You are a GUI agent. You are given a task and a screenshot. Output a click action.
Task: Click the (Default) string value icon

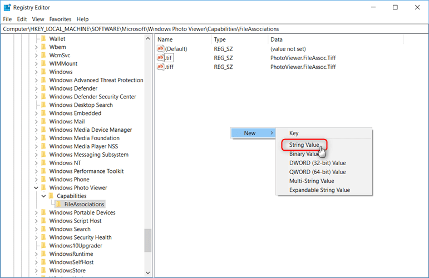(x=160, y=49)
